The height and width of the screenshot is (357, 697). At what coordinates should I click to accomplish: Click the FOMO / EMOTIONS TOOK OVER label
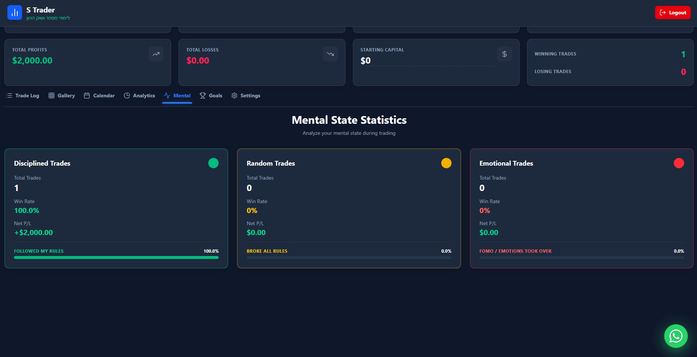(x=516, y=251)
